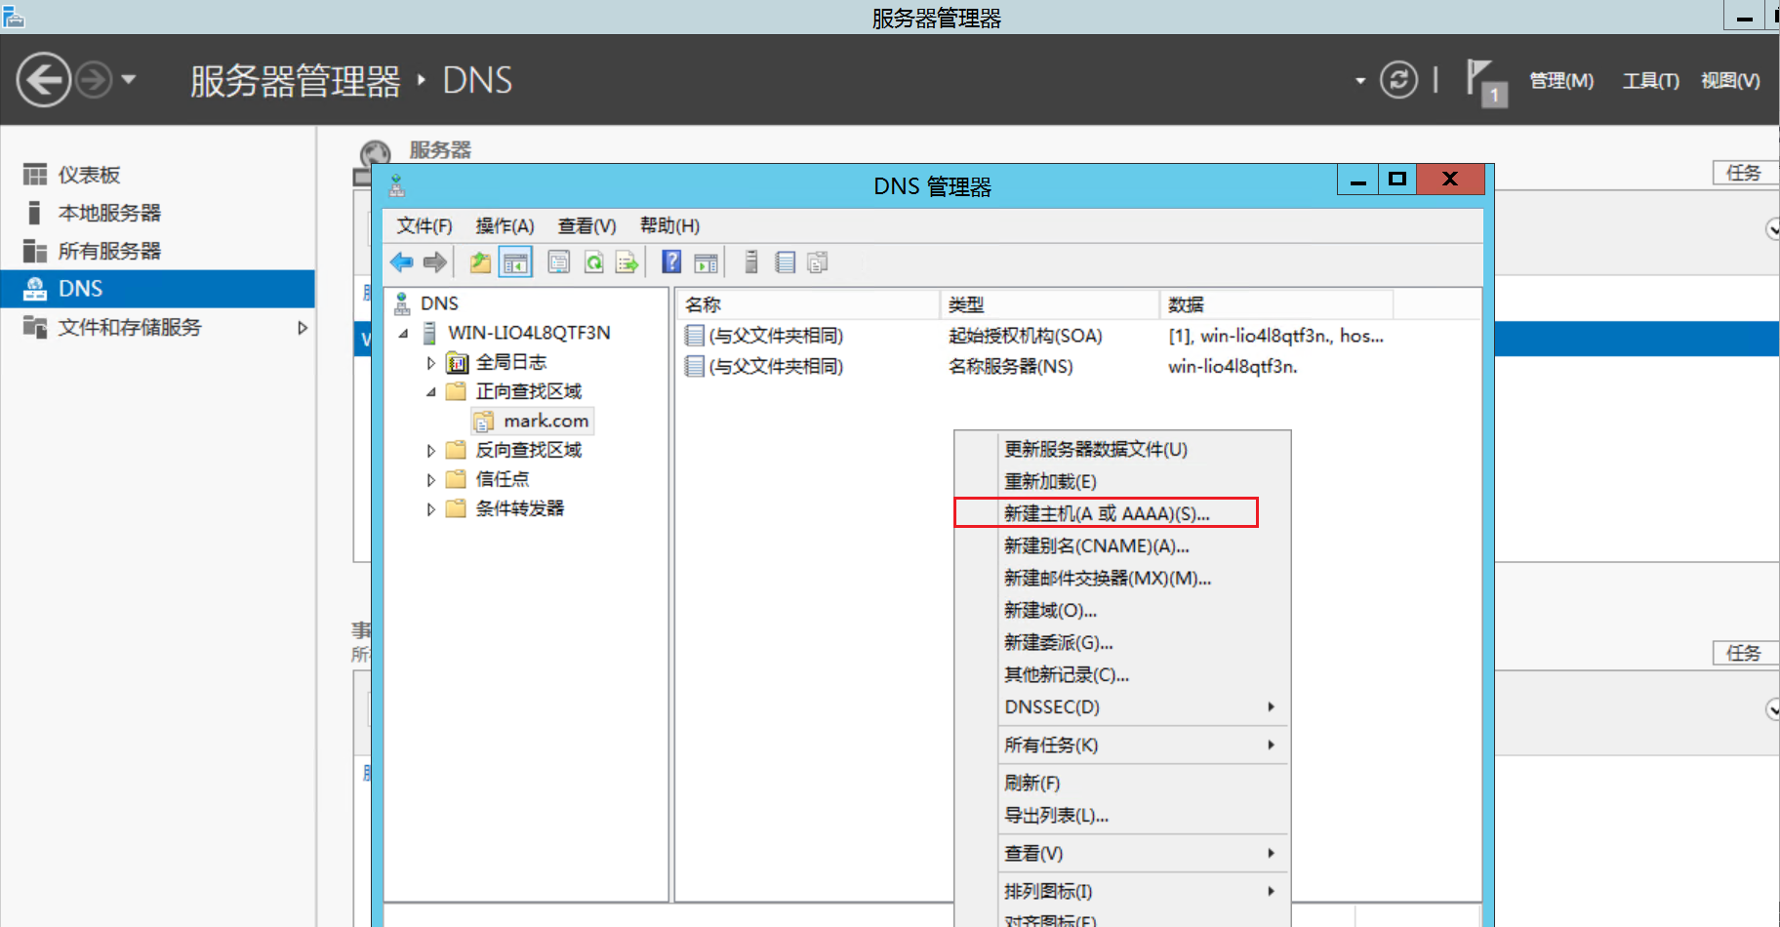This screenshot has height=927, width=1780.
Task: Click the notebook record list toolbar icon
Action: pos(785,262)
